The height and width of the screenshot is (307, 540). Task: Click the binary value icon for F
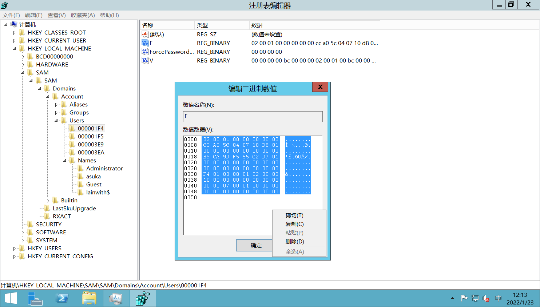tap(145, 43)
